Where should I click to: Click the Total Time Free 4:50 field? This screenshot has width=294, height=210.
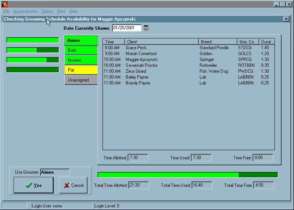263,185
